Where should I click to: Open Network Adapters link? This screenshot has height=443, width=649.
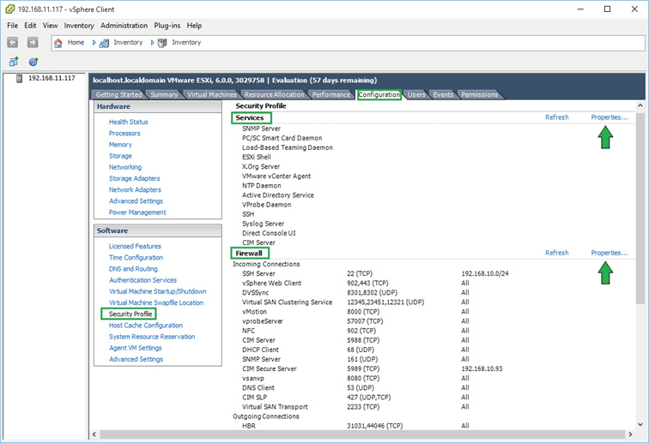tap(135, 189)
